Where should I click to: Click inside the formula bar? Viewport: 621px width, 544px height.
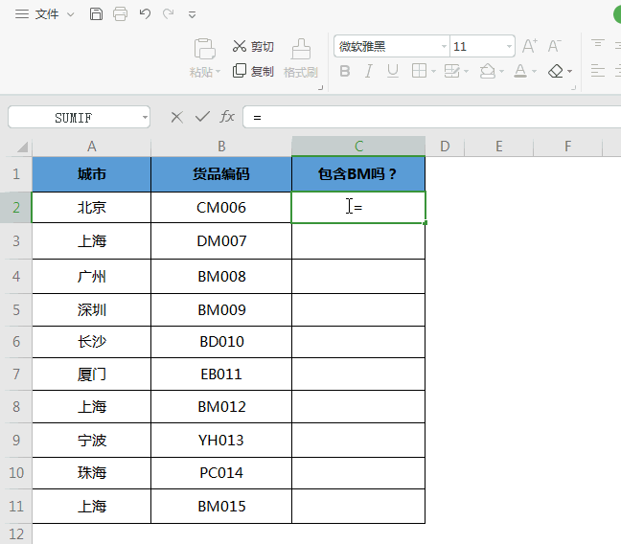tap(431, 117)
